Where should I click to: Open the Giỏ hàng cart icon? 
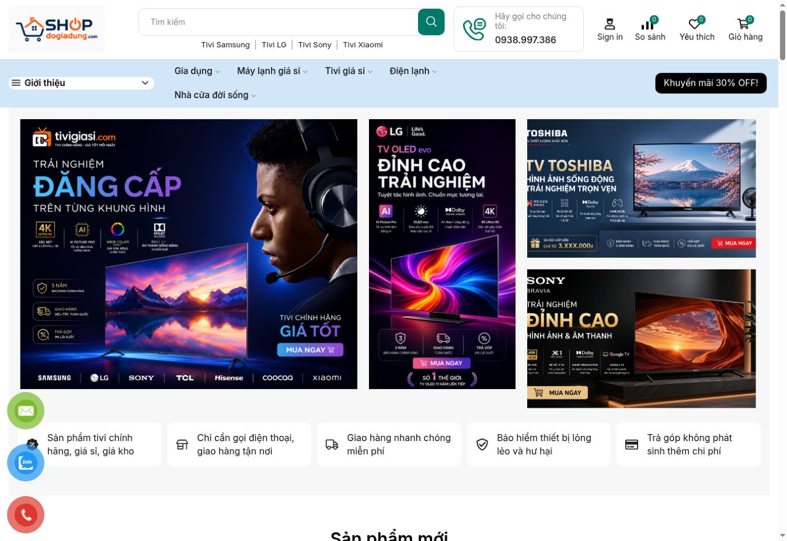pos(743,25)
